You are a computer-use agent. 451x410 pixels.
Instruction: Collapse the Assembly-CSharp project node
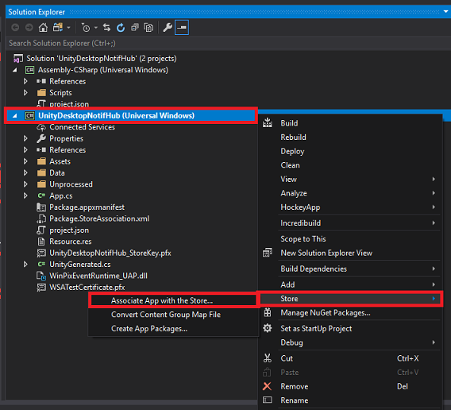[x=15, y=70]
